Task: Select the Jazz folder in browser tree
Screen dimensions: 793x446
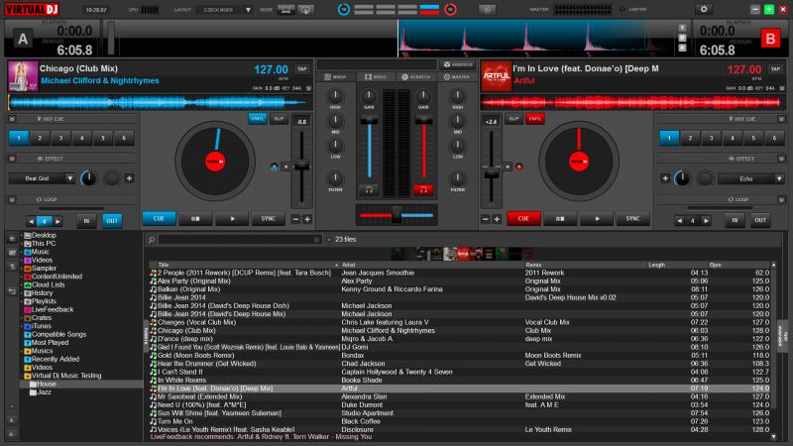Action: click(x=44, y=391)
